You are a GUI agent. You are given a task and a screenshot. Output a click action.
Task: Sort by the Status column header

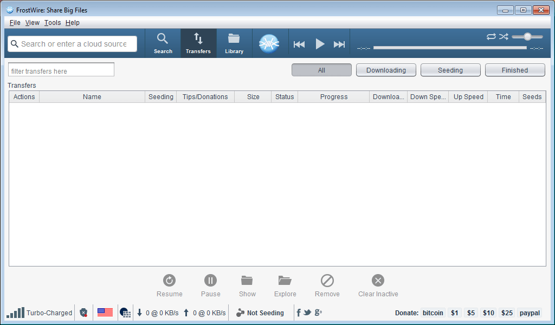coord(285,97)
